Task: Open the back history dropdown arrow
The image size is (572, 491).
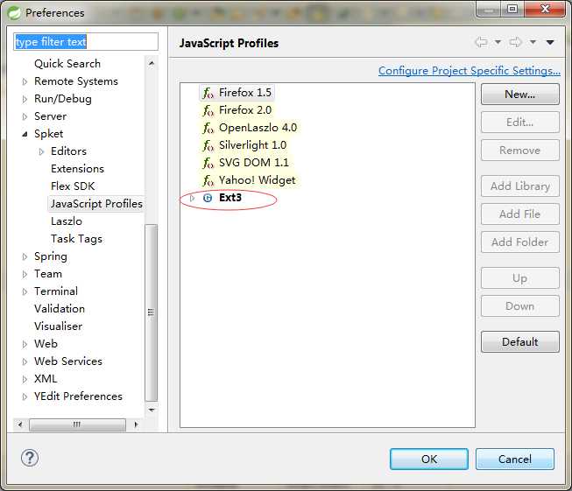Action: (x=498, y=42)
